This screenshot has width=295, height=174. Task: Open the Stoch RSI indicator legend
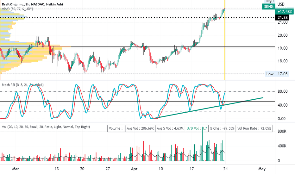22,85
